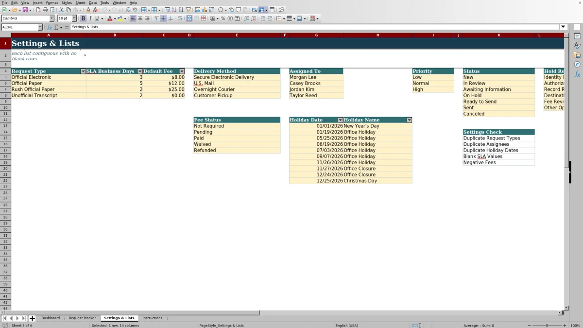Click the Select All corner box
This screenshot has width=583, height=328.
[5, 35]
